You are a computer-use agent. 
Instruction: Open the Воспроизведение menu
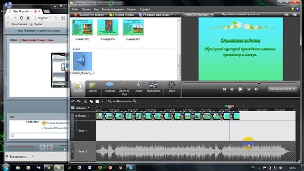pos(113,9)
